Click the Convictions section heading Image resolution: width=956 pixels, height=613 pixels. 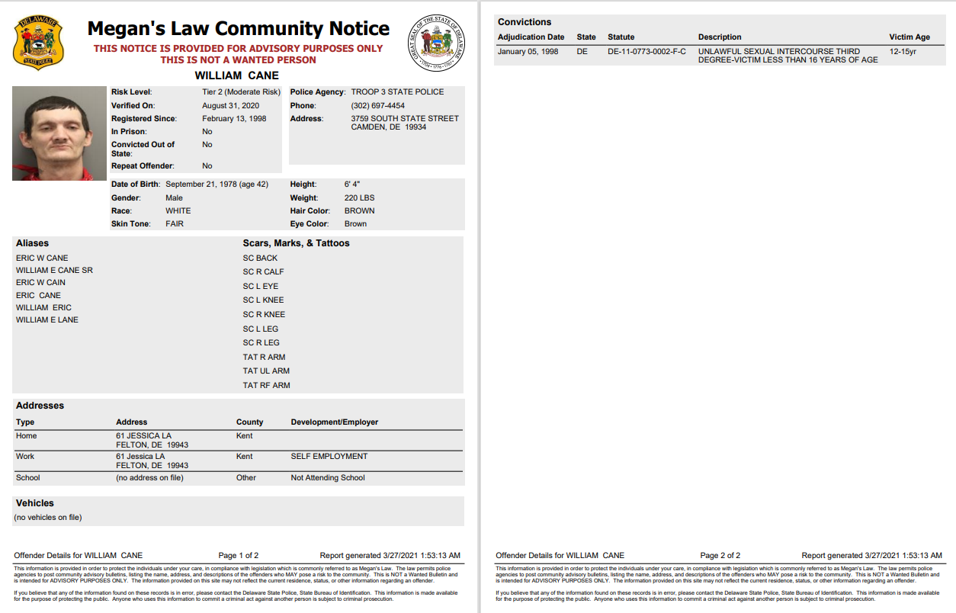click(525, 22)
